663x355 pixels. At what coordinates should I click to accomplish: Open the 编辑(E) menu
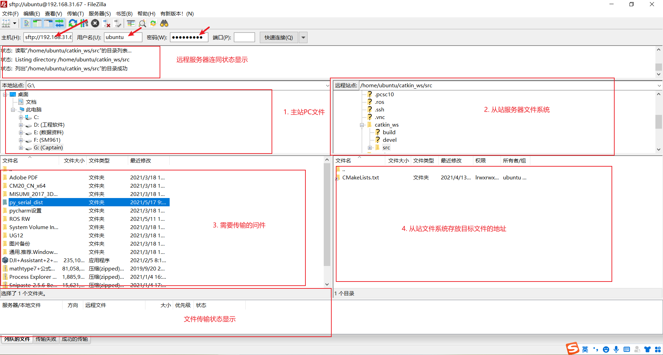(x=31, y=14)
